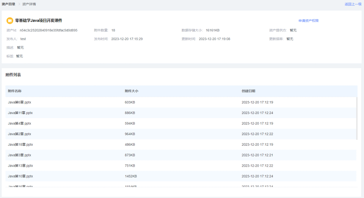Click the yellow folder asset icon
The image size is (364, 198).
tap(10, 21)
